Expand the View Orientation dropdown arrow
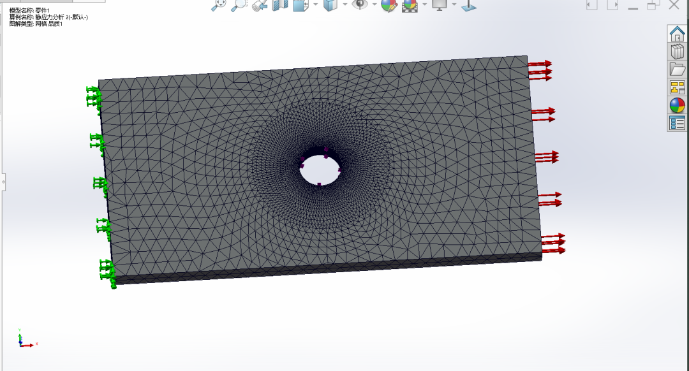The height and width of the screenshot is (371, 689). tap(316, 5)
